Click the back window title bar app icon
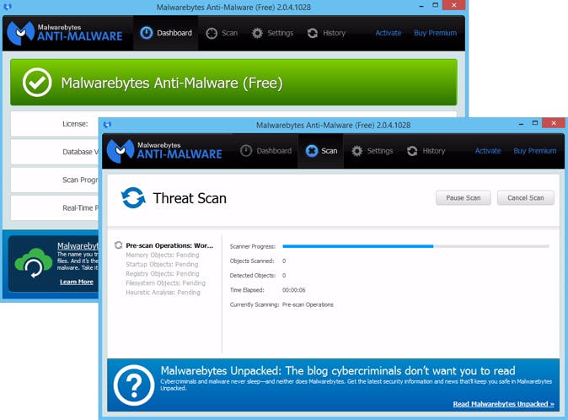 point(8,7)
